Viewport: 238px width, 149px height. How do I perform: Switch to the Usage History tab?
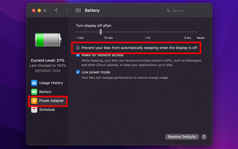point(51,83)
